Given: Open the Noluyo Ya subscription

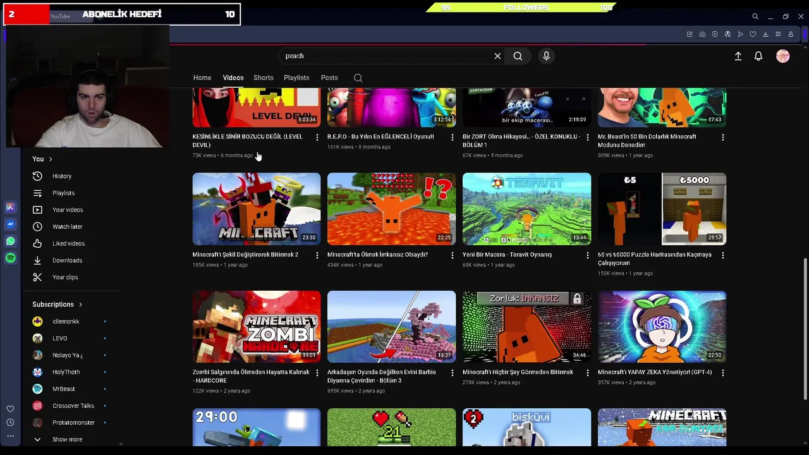Looking at the screenshot, I should [x=68, y=355].
